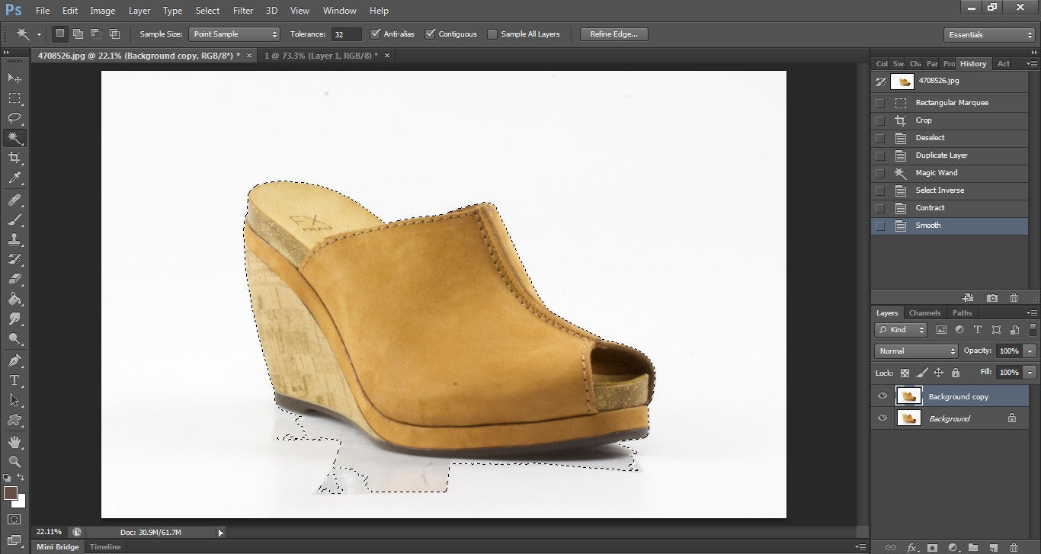The width and height of the screenshot is (1041, 554).
Task: Activate the Lasso tool
Action: pyautogui.click(x=15, y=118)
